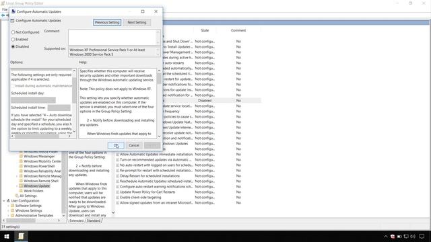Expand the Windows Update tree node

(x=17, y=186)
